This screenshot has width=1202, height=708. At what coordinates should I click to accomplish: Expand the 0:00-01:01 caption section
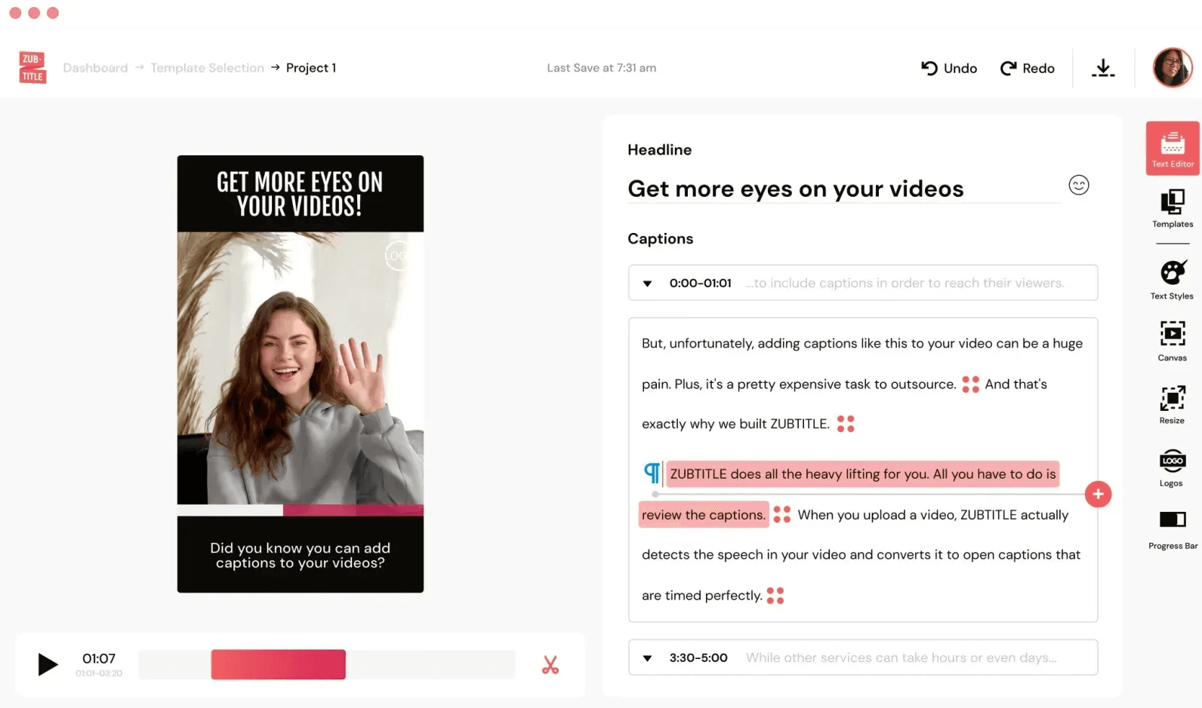pyautogui.click(x=647, y=284)
